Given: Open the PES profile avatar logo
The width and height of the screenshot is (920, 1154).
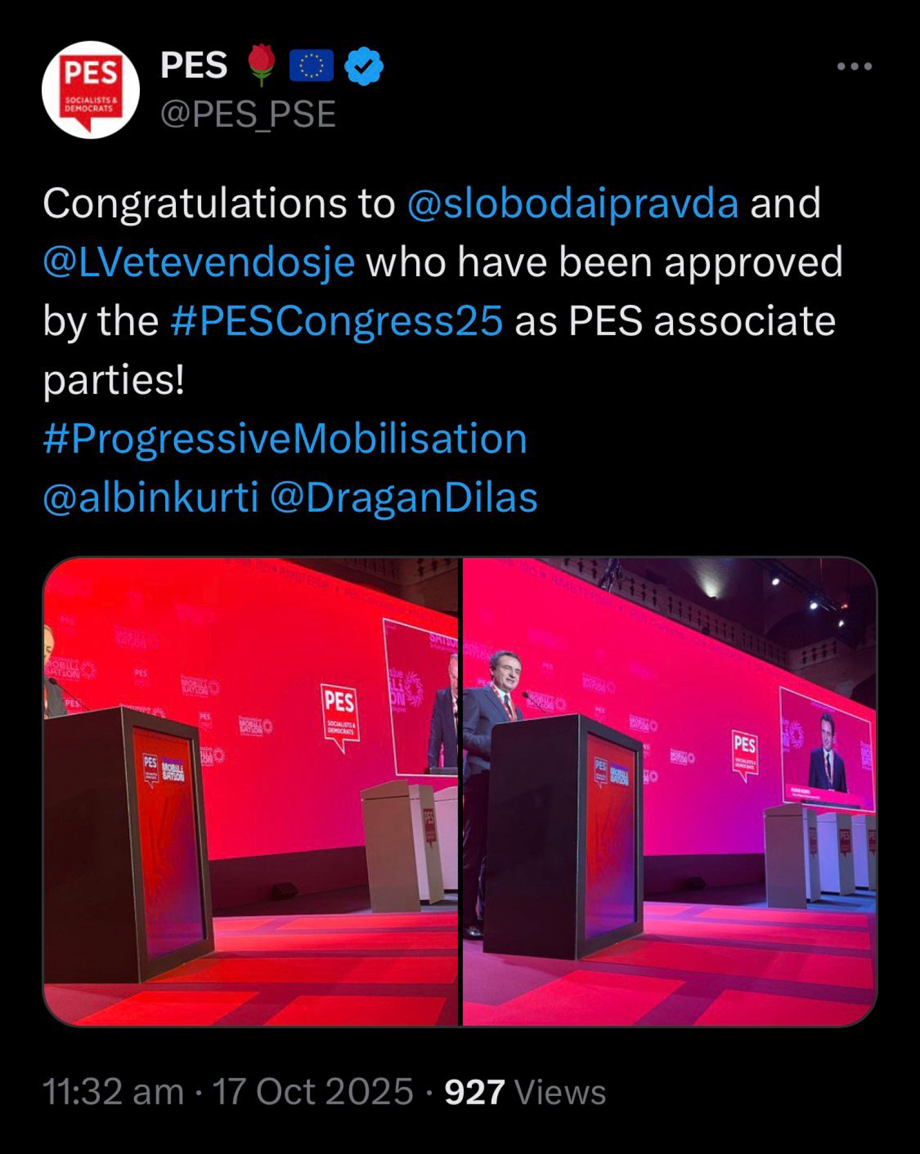Looking at the screenshot, I should [x=91, y=90].
